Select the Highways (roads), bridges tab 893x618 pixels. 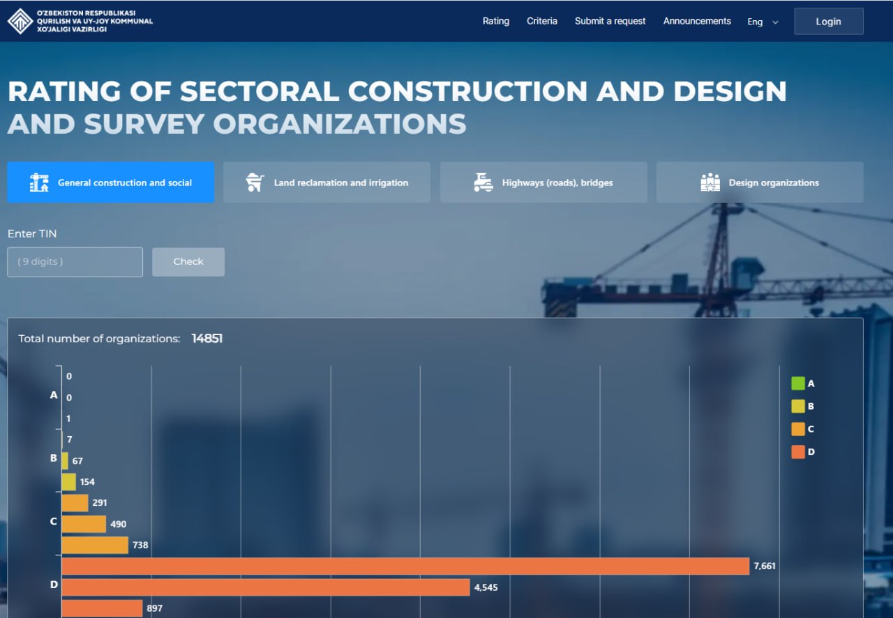click(543, 183)
